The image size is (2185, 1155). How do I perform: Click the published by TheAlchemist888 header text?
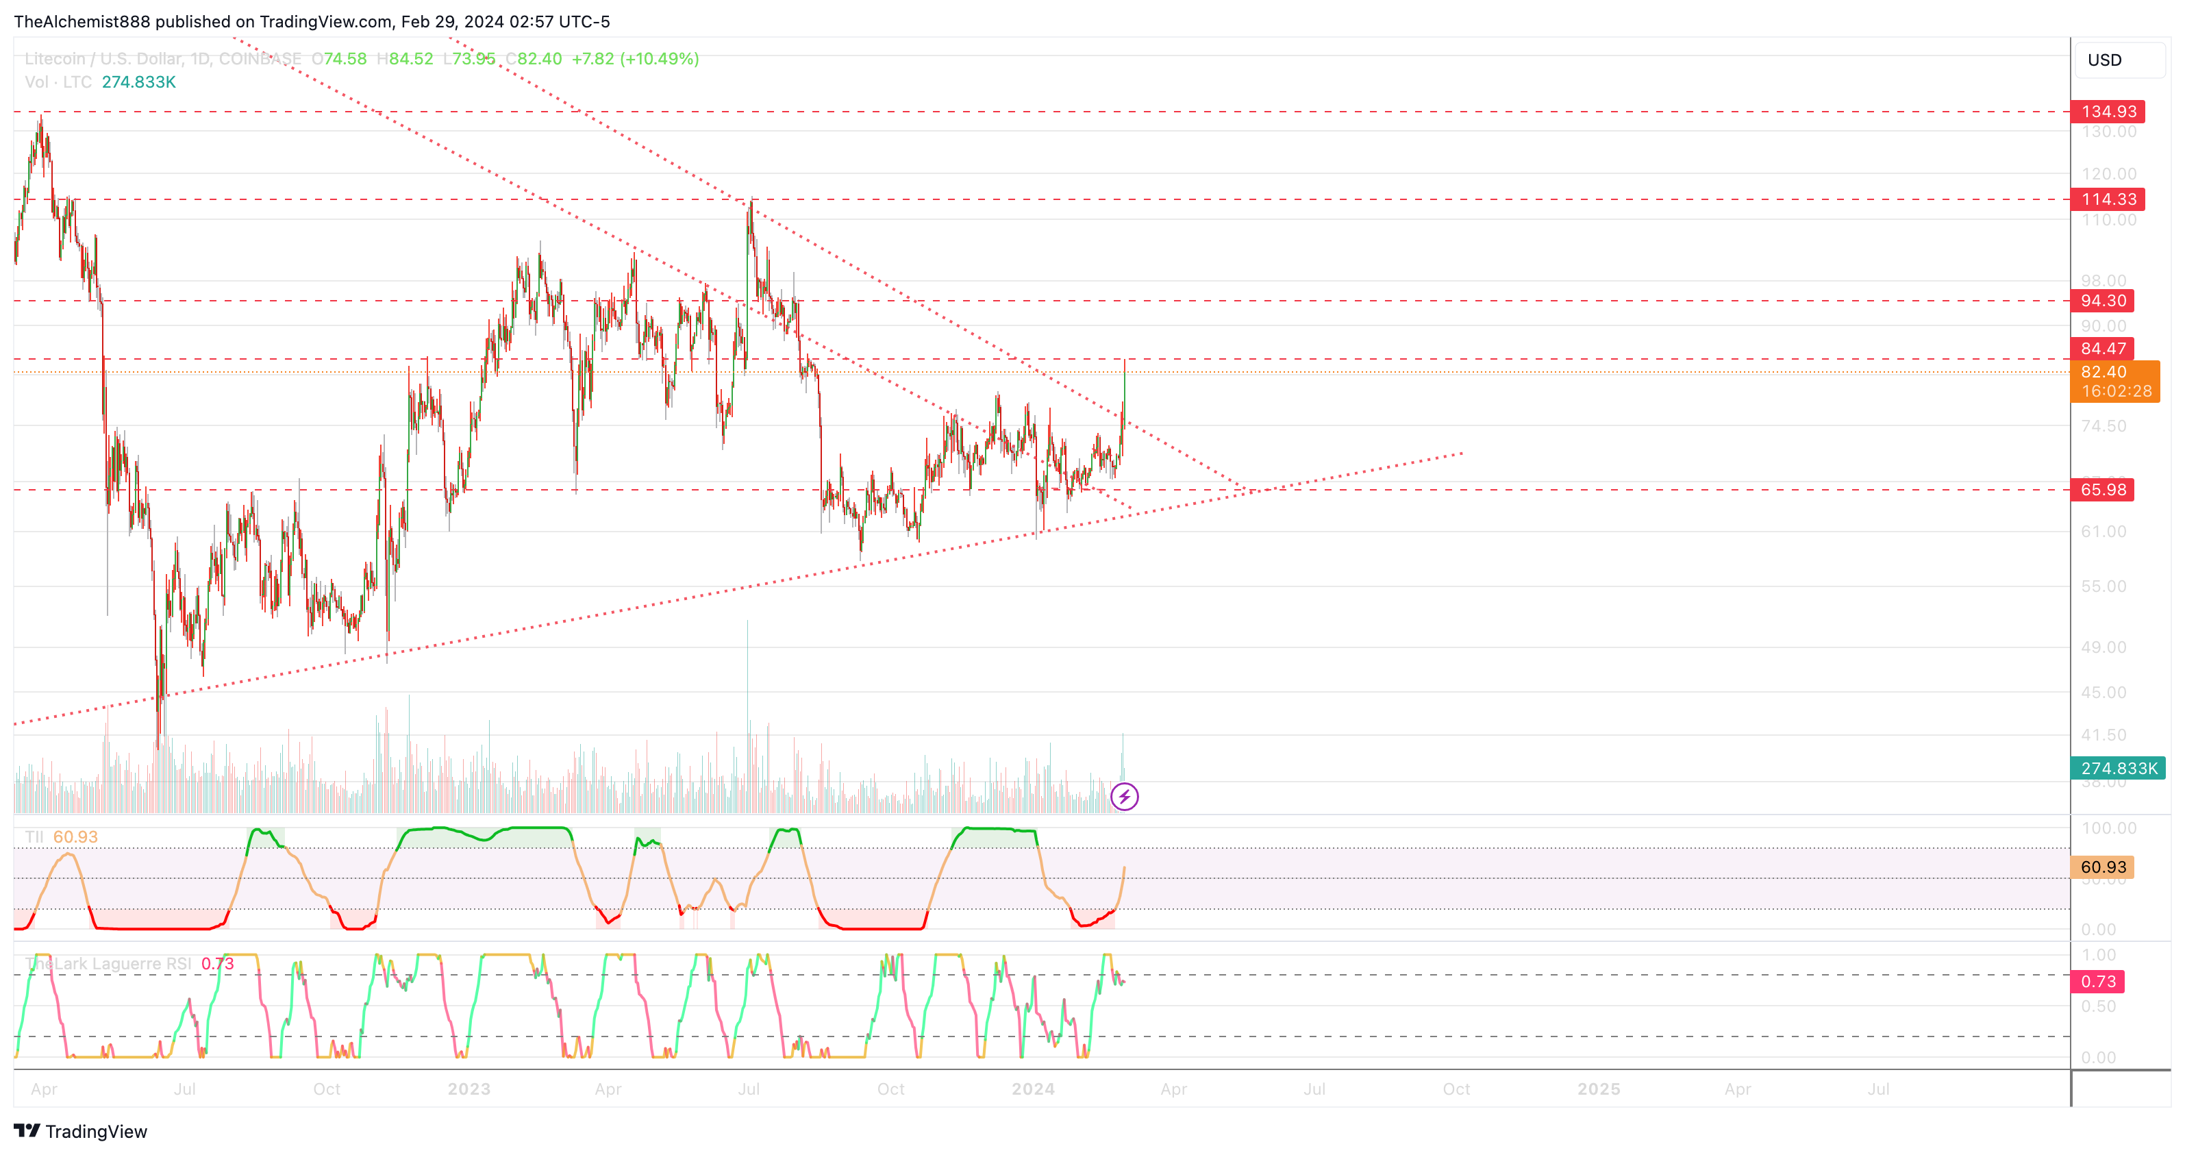click(311, 21)
